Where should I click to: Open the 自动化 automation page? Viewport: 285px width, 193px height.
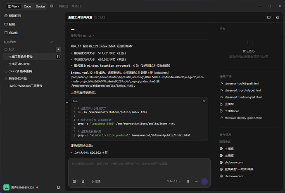(11, 33)
